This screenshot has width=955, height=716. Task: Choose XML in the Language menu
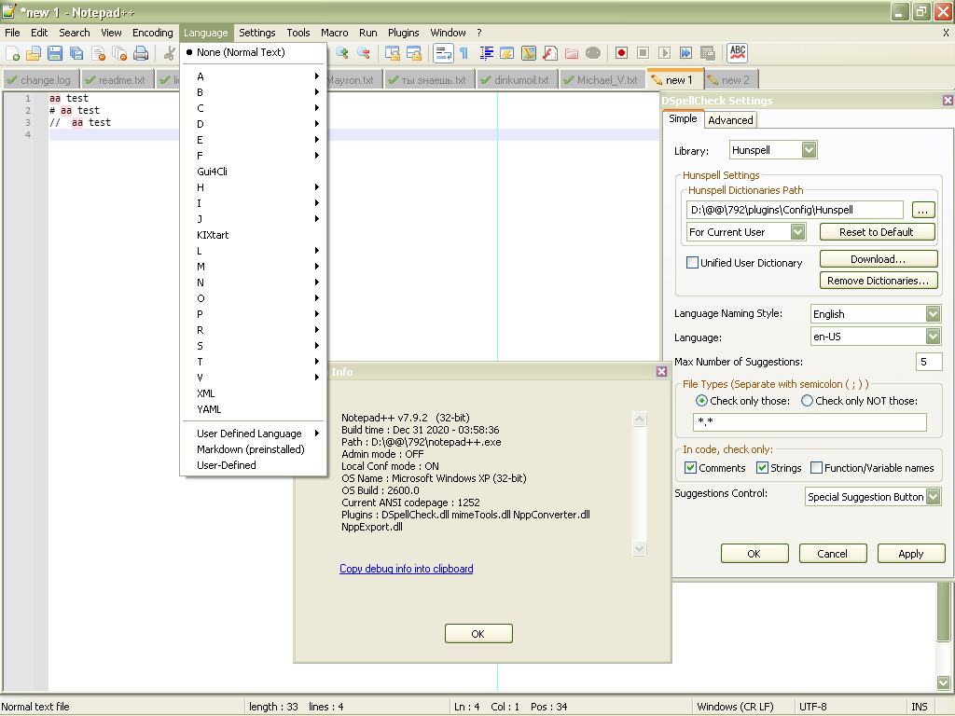254,393
